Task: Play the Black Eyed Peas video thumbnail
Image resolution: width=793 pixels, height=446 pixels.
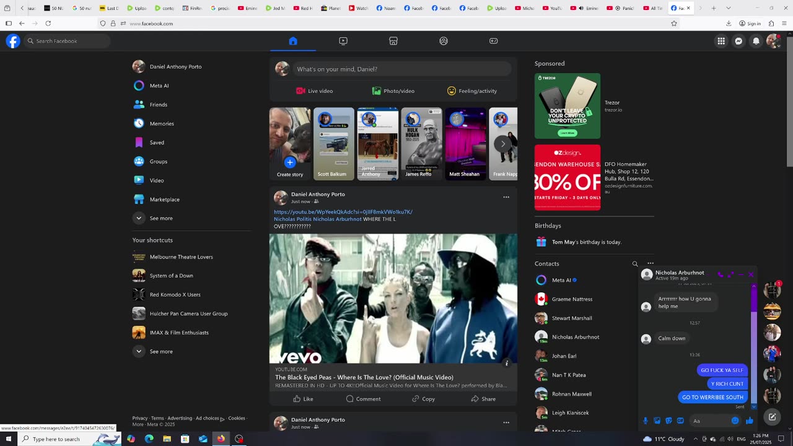Action: coord(393,299)
